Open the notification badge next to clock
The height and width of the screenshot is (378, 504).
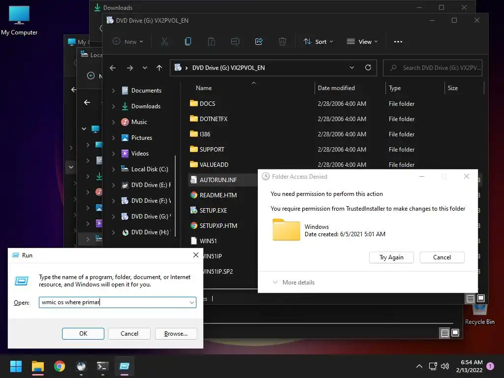(490, 366)
